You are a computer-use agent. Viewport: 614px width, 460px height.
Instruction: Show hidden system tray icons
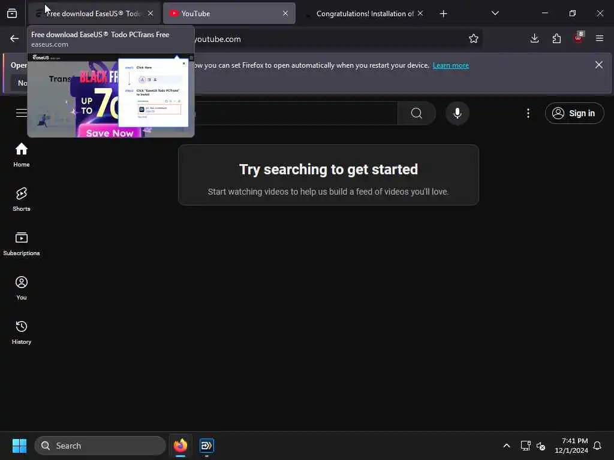click(506, 446)
